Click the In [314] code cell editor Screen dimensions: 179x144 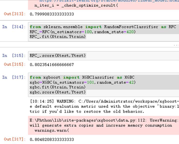[103, 32]
